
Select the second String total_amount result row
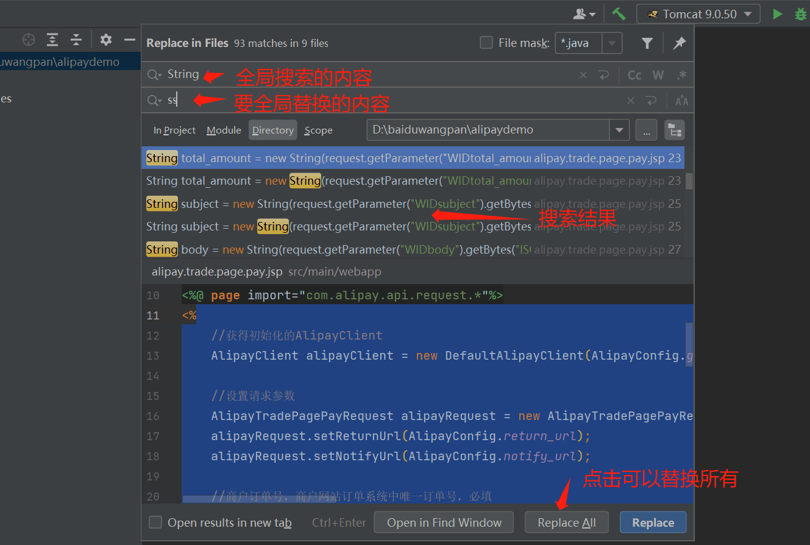point(413,180)
